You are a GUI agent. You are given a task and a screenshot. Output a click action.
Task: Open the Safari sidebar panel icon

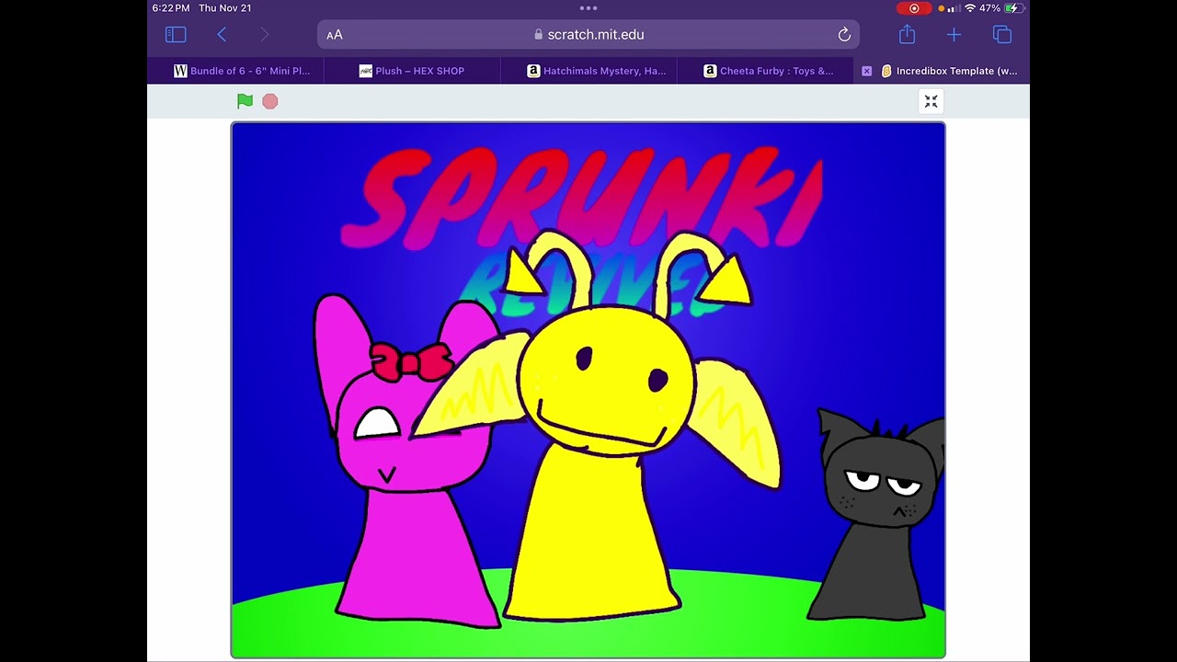pyautogui.click(x=176, y=35)
